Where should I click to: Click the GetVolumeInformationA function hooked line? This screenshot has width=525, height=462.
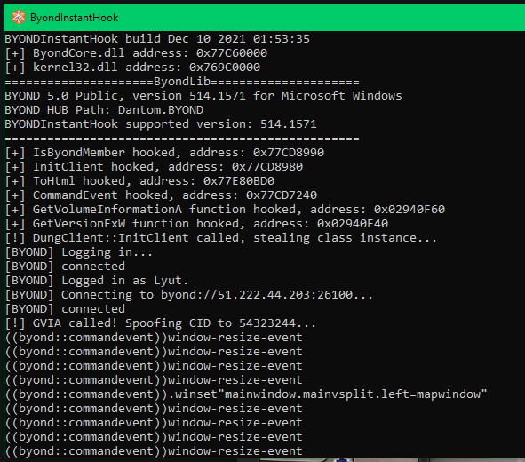click(225, 210)
